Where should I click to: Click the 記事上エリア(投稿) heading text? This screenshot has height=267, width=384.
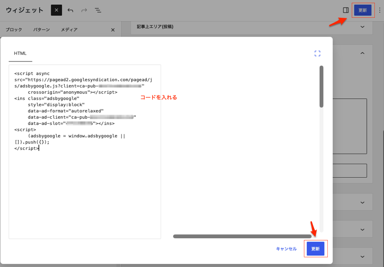[155, 26]
